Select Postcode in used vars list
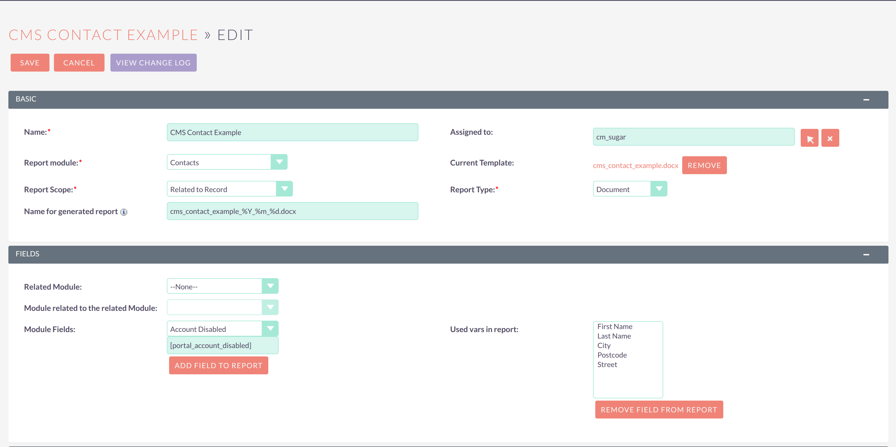This screenshot has height=447, width=896. coord(612,355)
